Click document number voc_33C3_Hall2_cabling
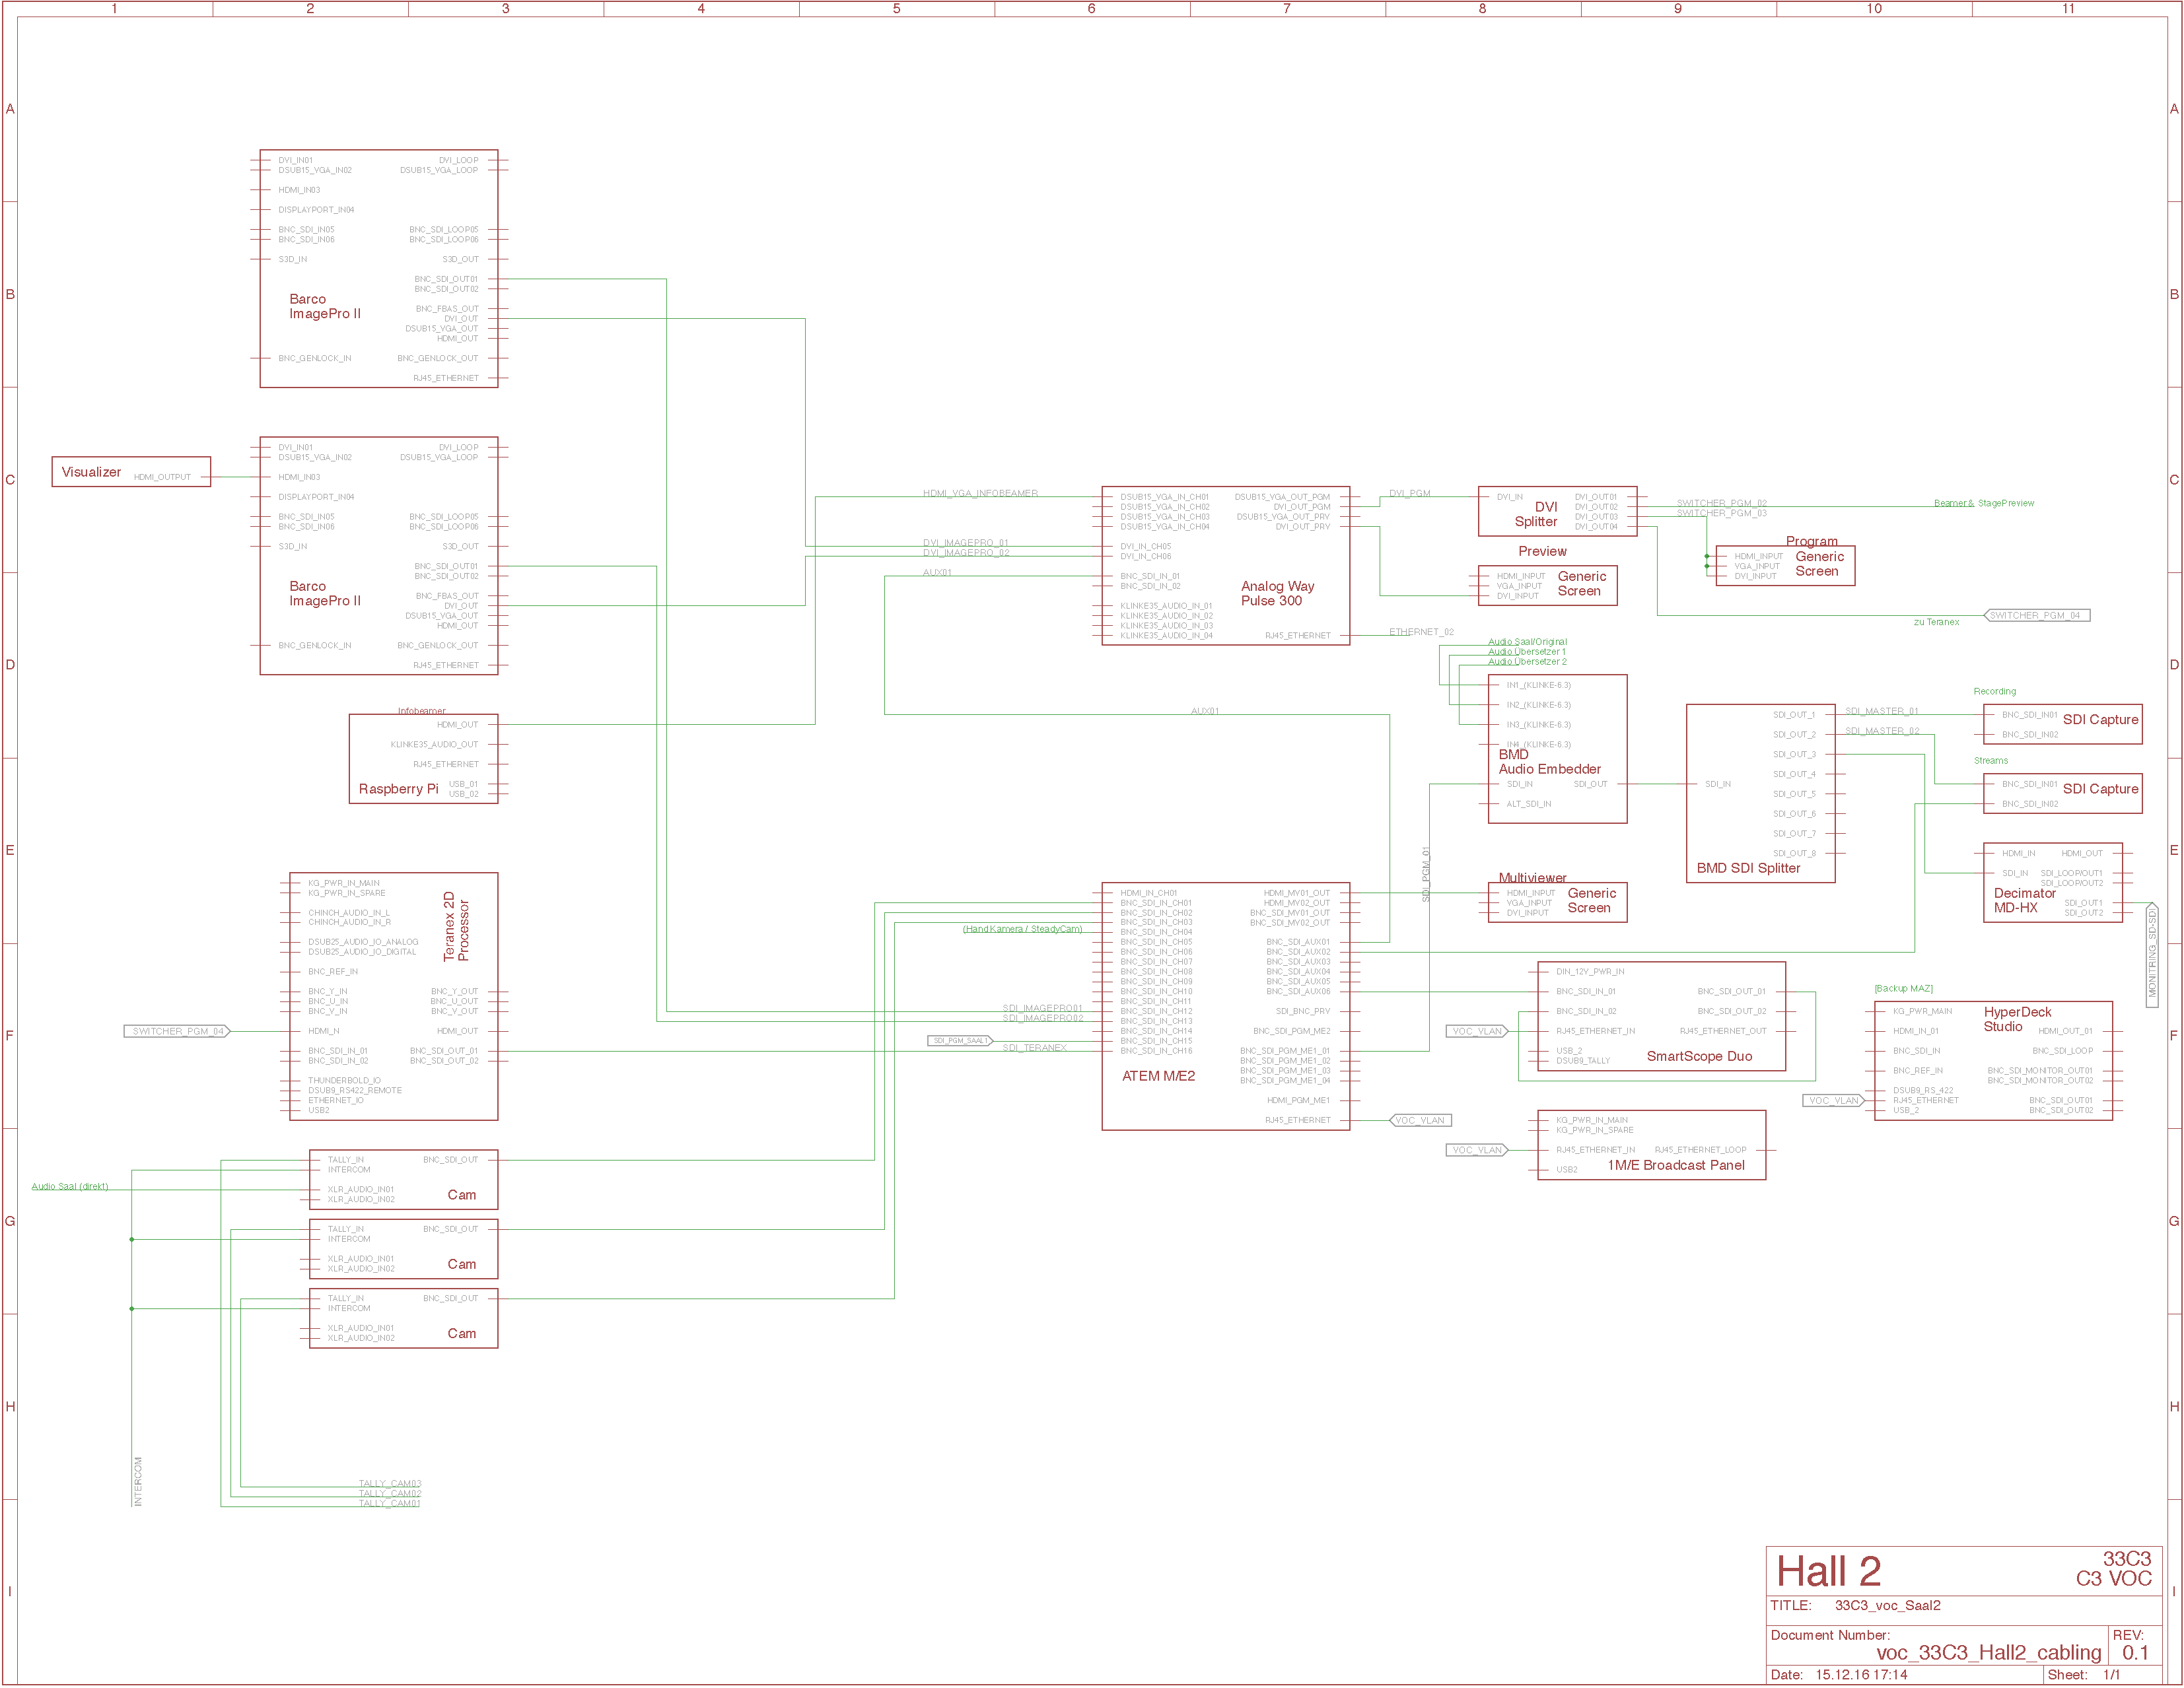 coord(1988,1652)
